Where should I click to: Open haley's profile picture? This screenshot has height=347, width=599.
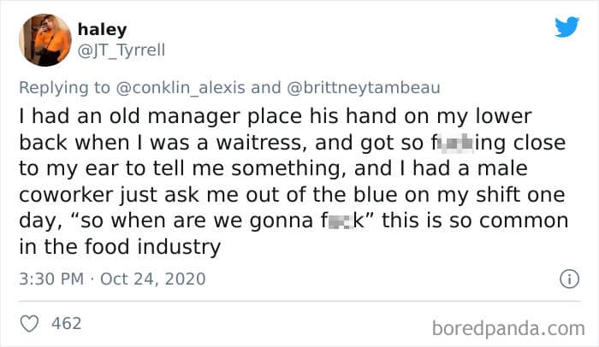coord(46,39)
